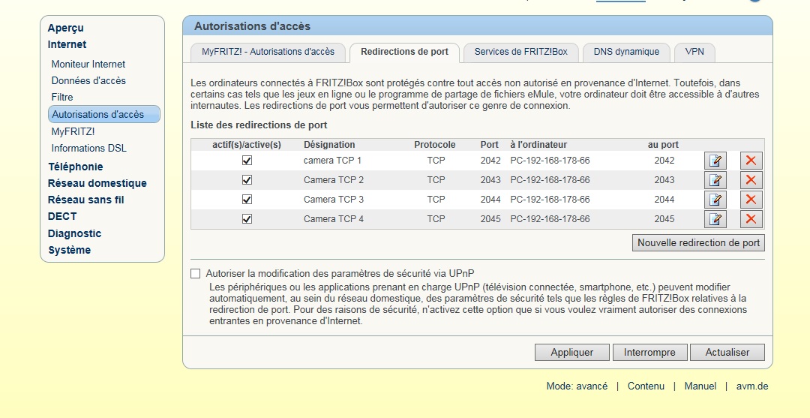
Task: Visit the avm.de link
Action: pyautogui.click(x=752, y=386)
